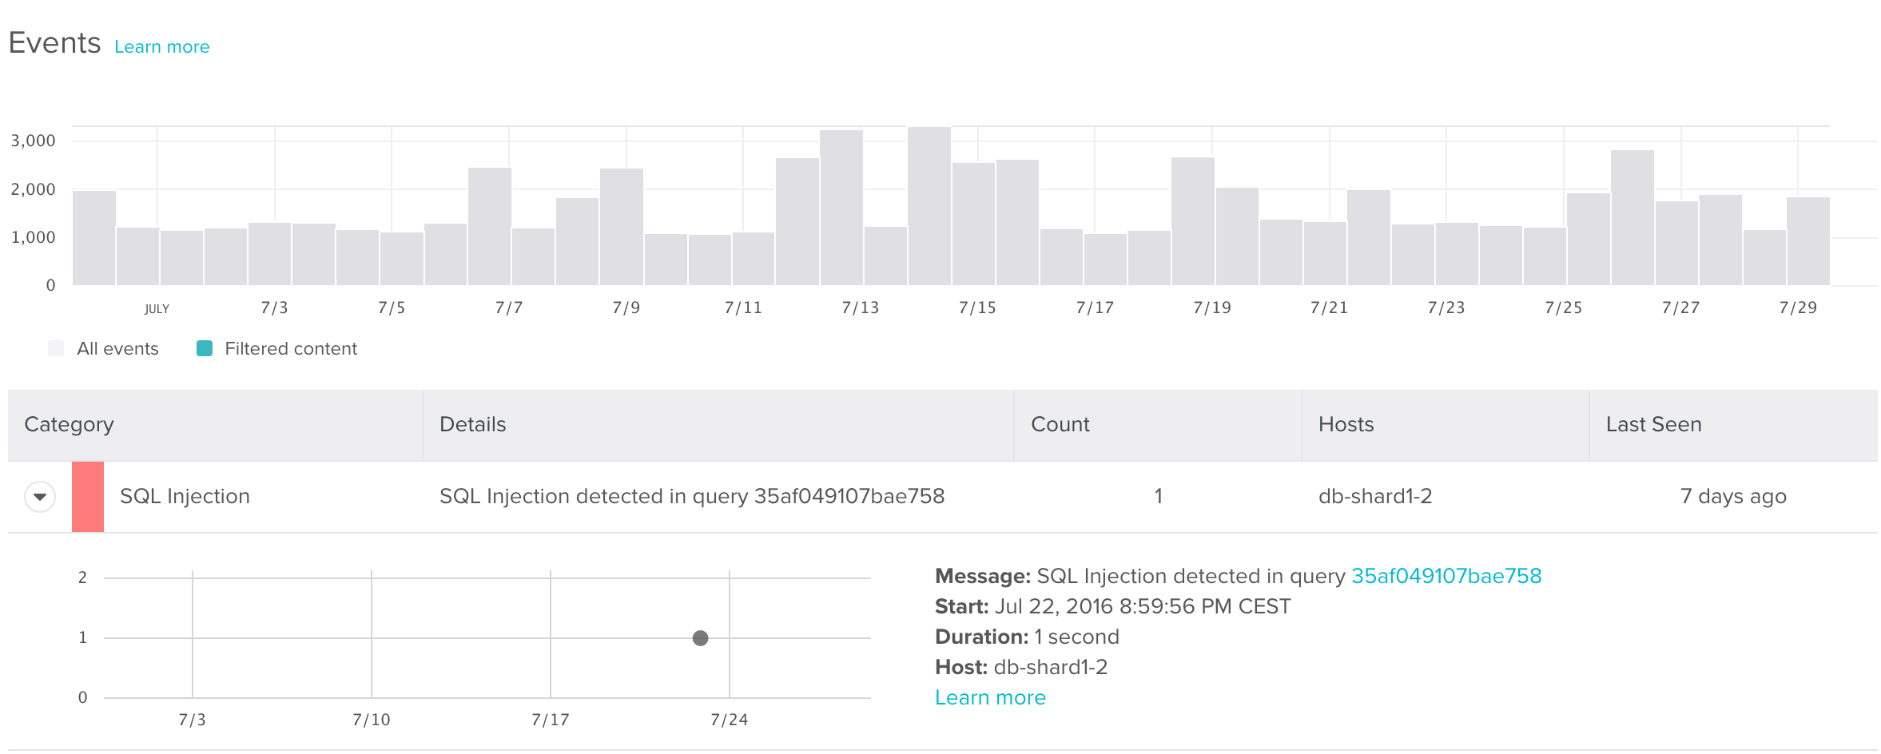1881x754 pixels.
Task: Open the Learn more link below Host
Action: point(990,697)
